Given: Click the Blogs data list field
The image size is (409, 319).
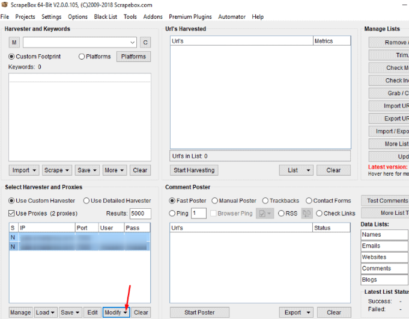Looking at the screenshot, I should tap(384, 279).
